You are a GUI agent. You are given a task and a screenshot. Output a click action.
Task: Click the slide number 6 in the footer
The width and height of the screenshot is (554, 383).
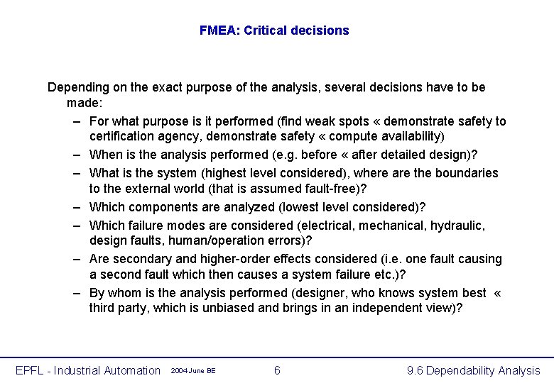(x=277, y=370)
